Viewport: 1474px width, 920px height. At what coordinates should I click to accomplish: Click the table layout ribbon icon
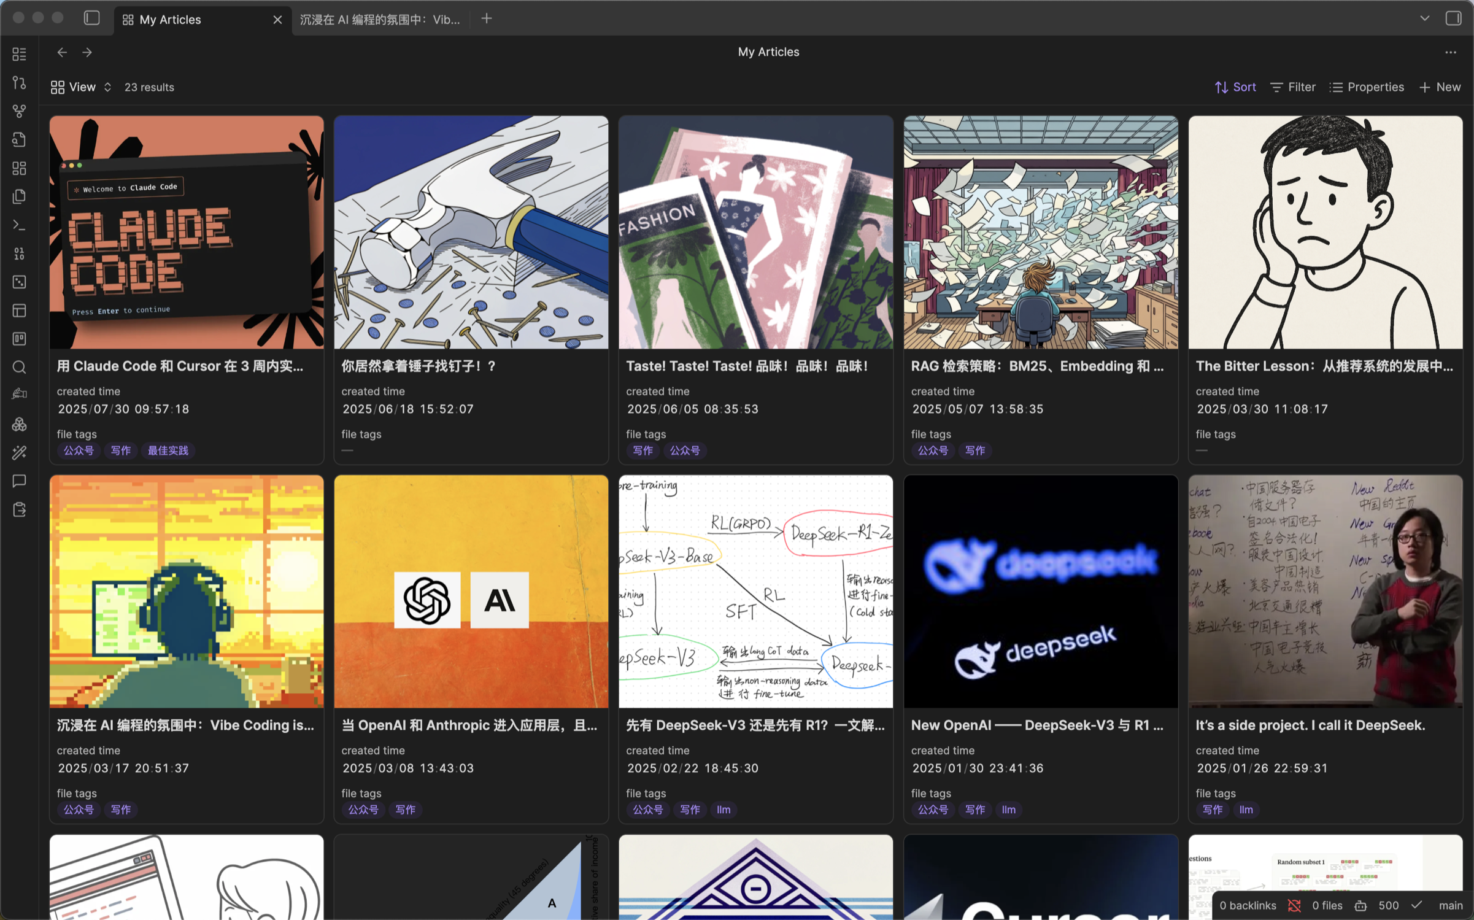(19, 311)
